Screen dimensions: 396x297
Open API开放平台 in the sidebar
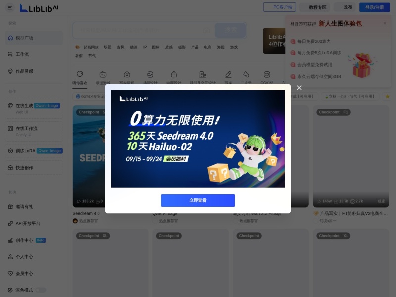click(x=34, y=224)
